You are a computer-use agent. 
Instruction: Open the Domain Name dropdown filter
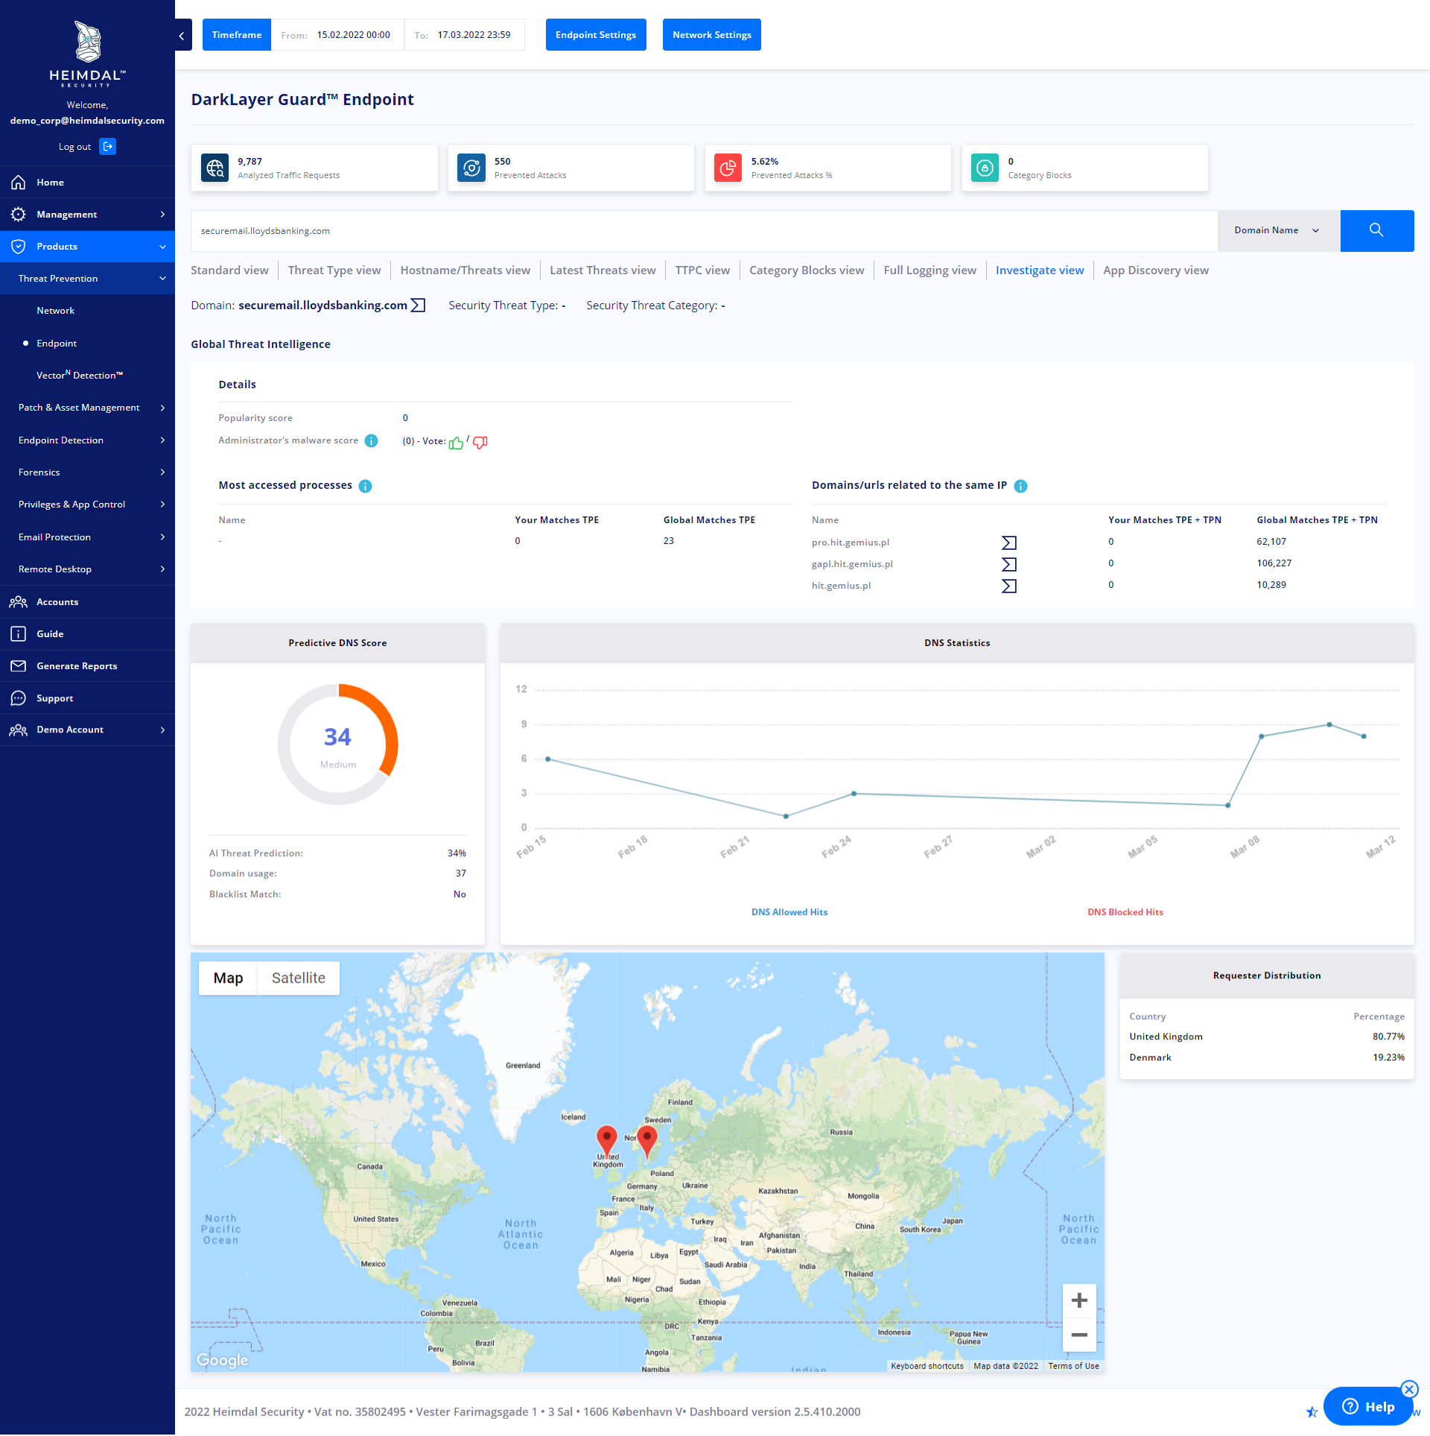click(1277, 230)
